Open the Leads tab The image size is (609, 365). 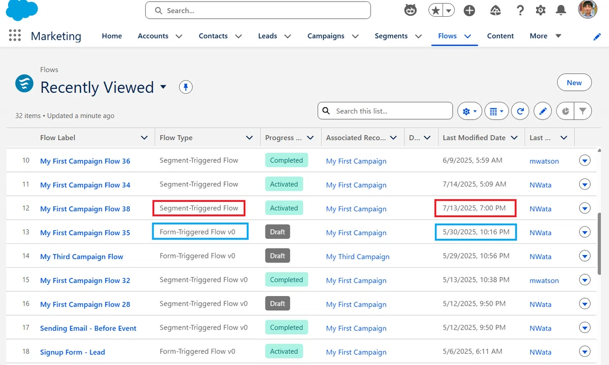pos(267,36)
